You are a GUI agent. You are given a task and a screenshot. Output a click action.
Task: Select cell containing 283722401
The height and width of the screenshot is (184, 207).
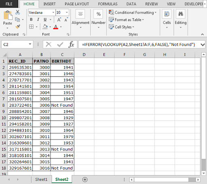20,105
